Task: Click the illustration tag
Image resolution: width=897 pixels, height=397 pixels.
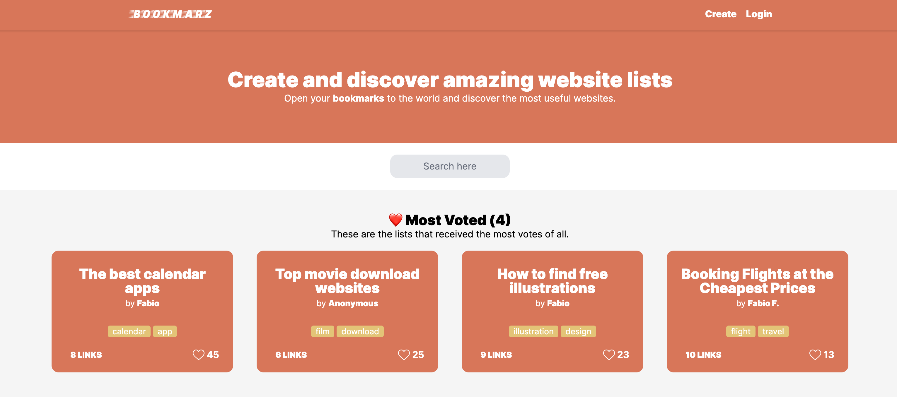Action: (x=533, y=331)
